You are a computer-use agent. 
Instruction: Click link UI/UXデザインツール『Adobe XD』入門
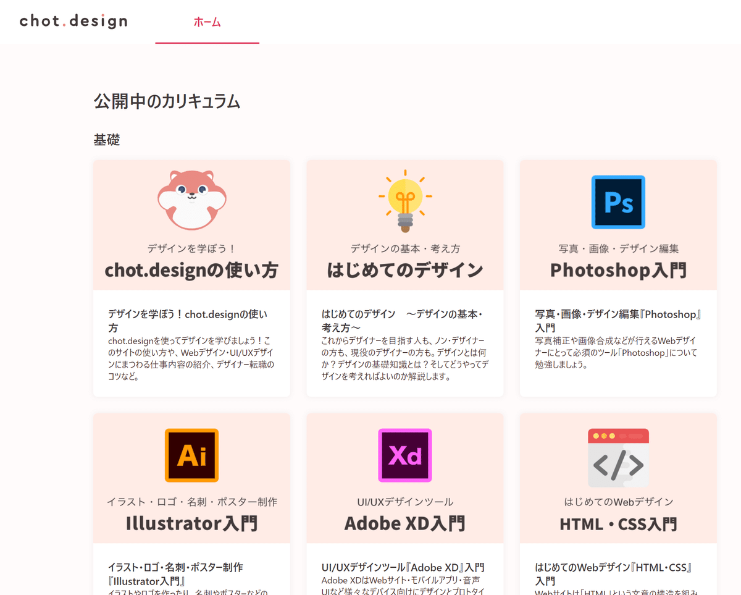coord(403,567)
